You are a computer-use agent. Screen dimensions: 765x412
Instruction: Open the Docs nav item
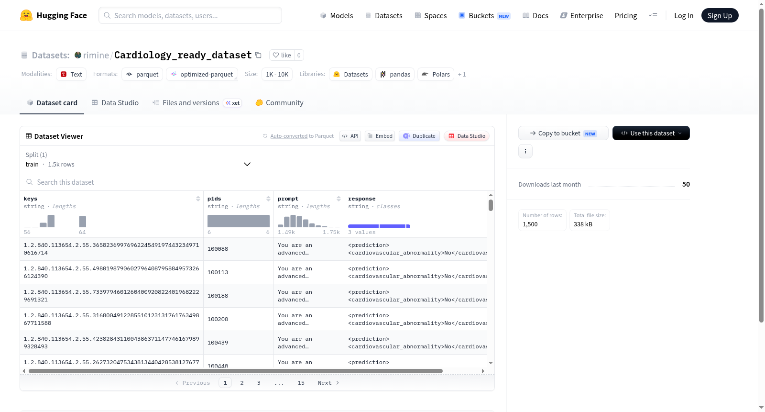535,15
